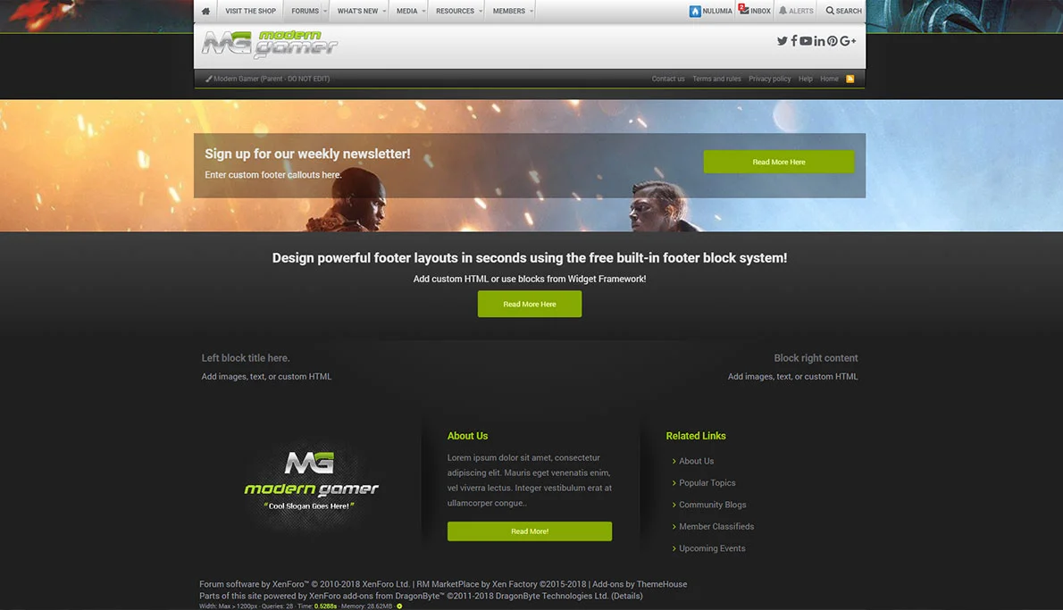Screen dimensions: 1063x610
Task: Click the RSS feed icon
Action: click(x=850, y=79)
